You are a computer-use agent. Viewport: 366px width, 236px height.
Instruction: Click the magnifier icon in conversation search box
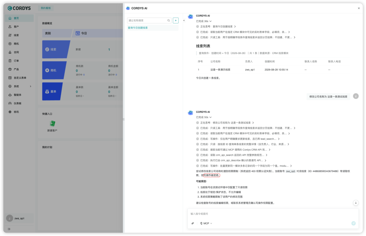(x=168, y=21)
